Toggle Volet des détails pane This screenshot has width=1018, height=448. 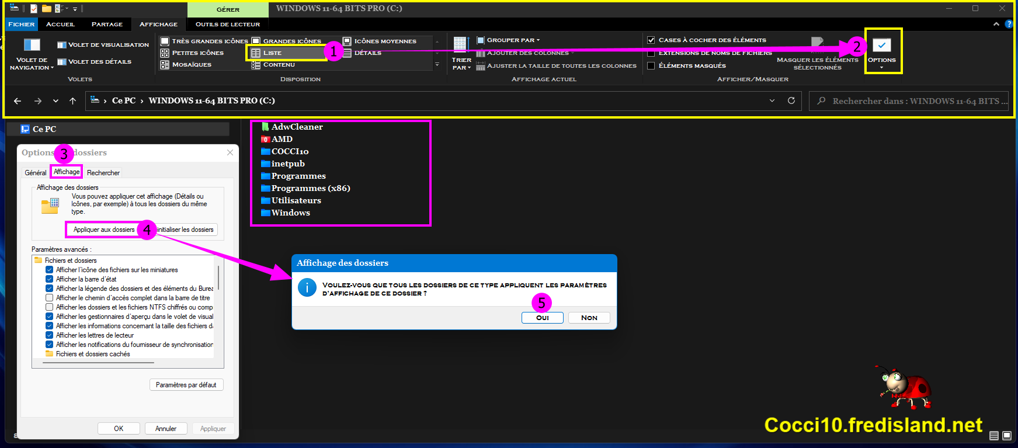click(95, 61)
